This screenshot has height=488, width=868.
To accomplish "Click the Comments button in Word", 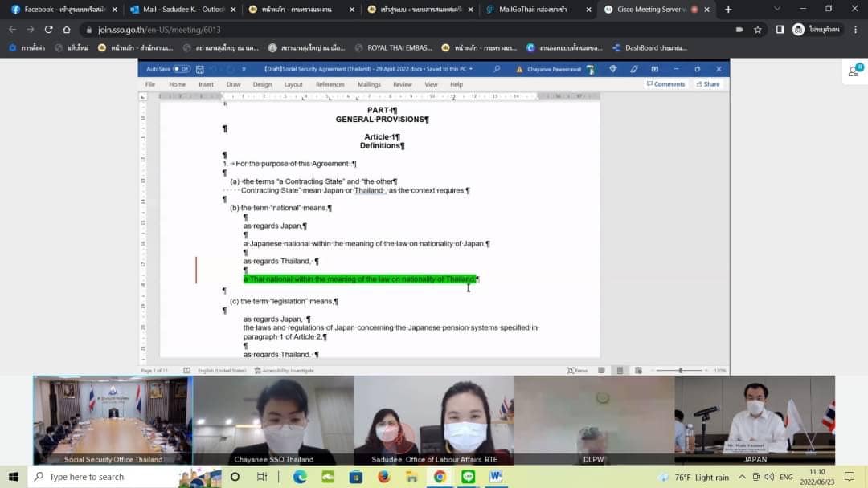I will (x=665, y=84).
